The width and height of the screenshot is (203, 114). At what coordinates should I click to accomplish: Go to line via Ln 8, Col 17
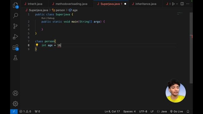pos(112,111)
